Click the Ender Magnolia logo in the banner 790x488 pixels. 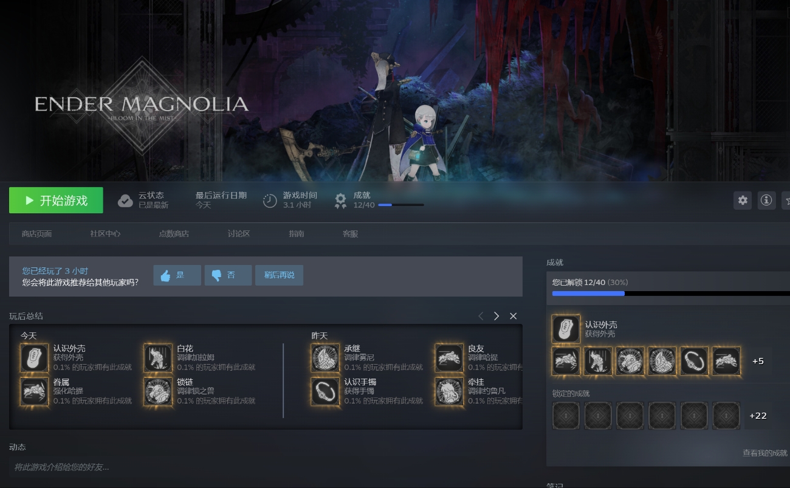142,105
